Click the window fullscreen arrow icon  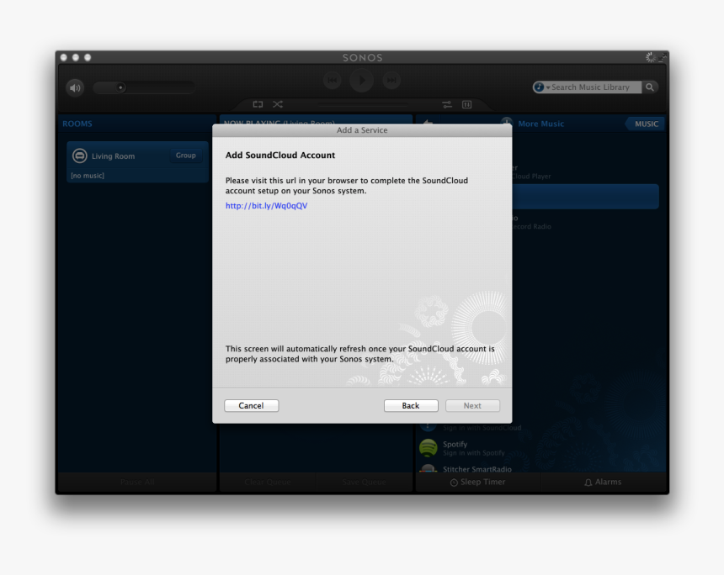[663, 57]
